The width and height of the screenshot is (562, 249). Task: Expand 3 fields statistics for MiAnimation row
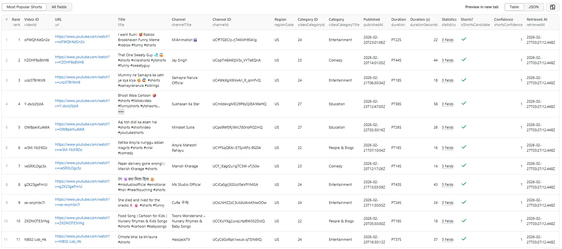tap(447, 40)
